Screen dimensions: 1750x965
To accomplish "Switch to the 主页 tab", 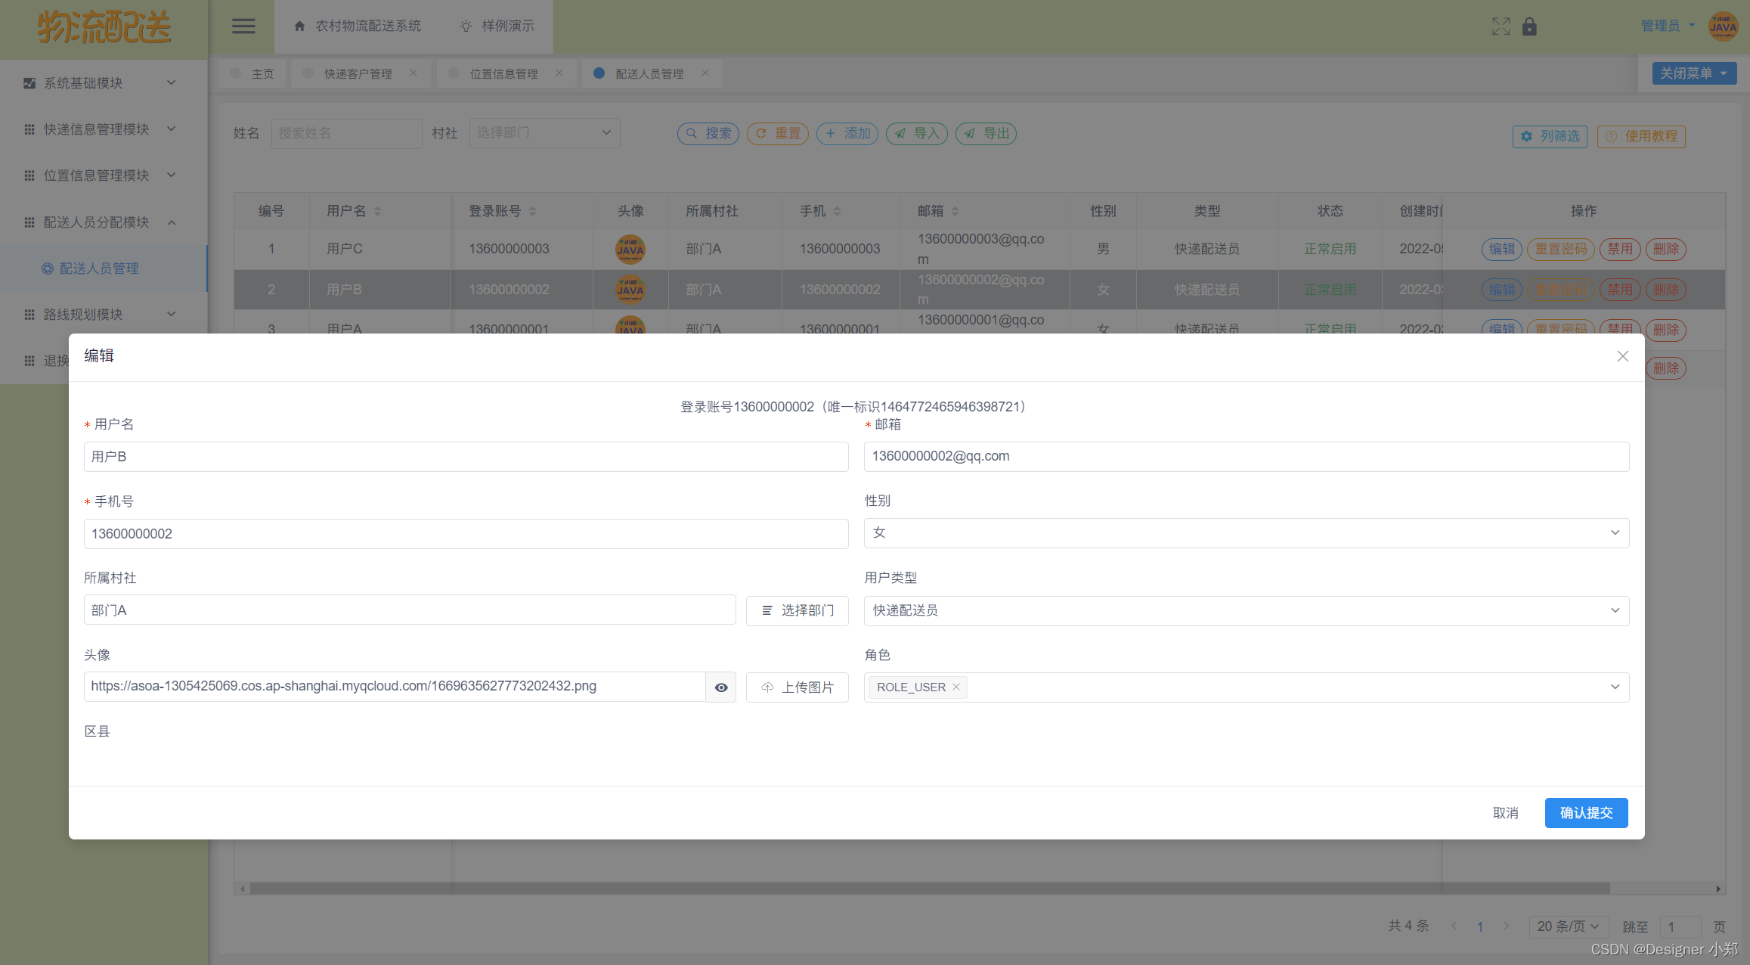I will click(252, 73).
